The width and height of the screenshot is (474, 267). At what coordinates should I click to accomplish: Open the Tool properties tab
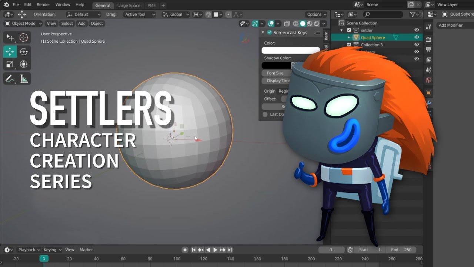click(428, 27)
